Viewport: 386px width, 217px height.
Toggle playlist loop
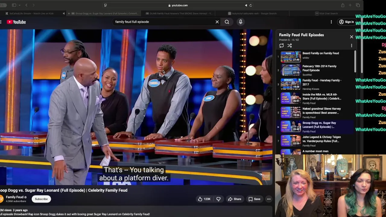281,46
